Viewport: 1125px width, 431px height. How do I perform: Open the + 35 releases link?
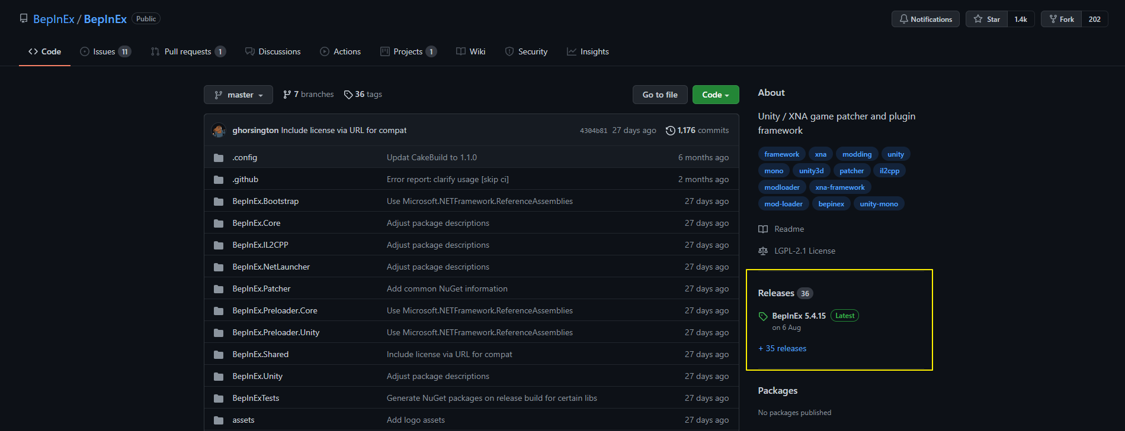pos(782,349)
